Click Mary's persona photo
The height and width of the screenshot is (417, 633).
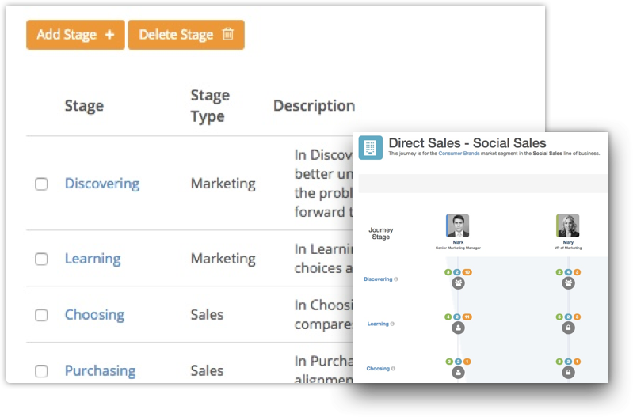(568, 226)
